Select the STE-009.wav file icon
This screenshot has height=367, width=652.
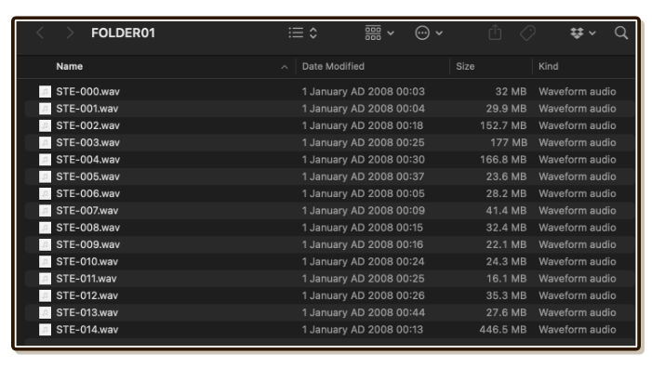coord(45,244)
